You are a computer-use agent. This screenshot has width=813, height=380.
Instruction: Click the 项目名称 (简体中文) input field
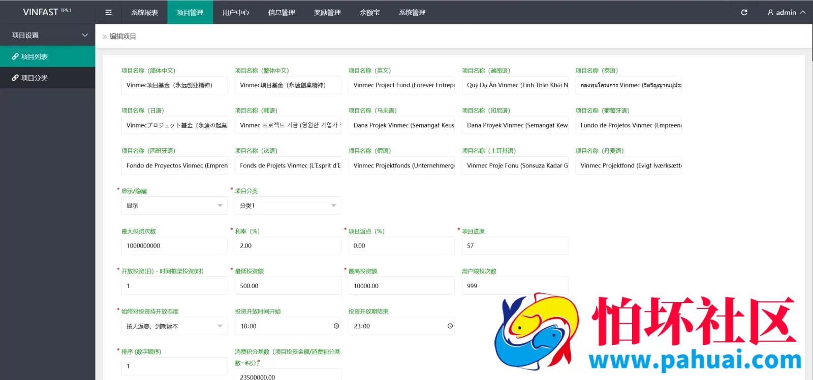[174, 85]
